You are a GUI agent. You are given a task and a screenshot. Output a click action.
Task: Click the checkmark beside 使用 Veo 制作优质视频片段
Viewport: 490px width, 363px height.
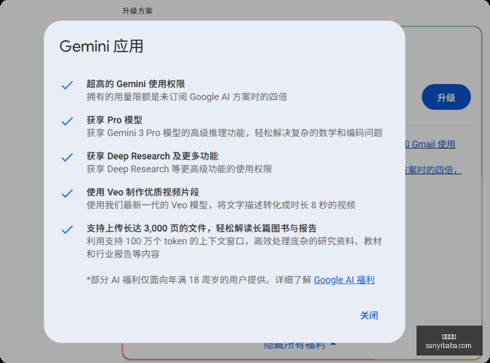(67, 194)
